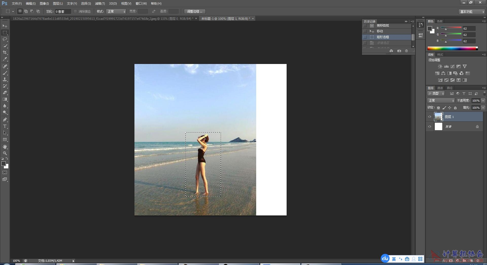Viewport: 487px width, 265px height.
Task: Open the 滤镜(T) menu
Action: [x=100, y=4]
